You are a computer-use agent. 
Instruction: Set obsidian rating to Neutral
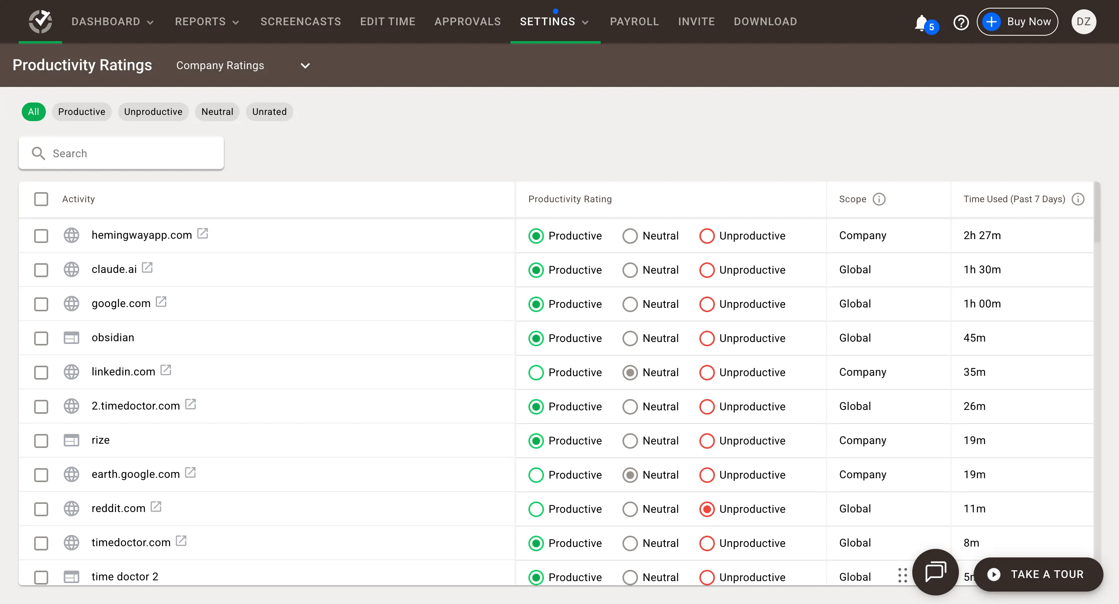(630, 338)
